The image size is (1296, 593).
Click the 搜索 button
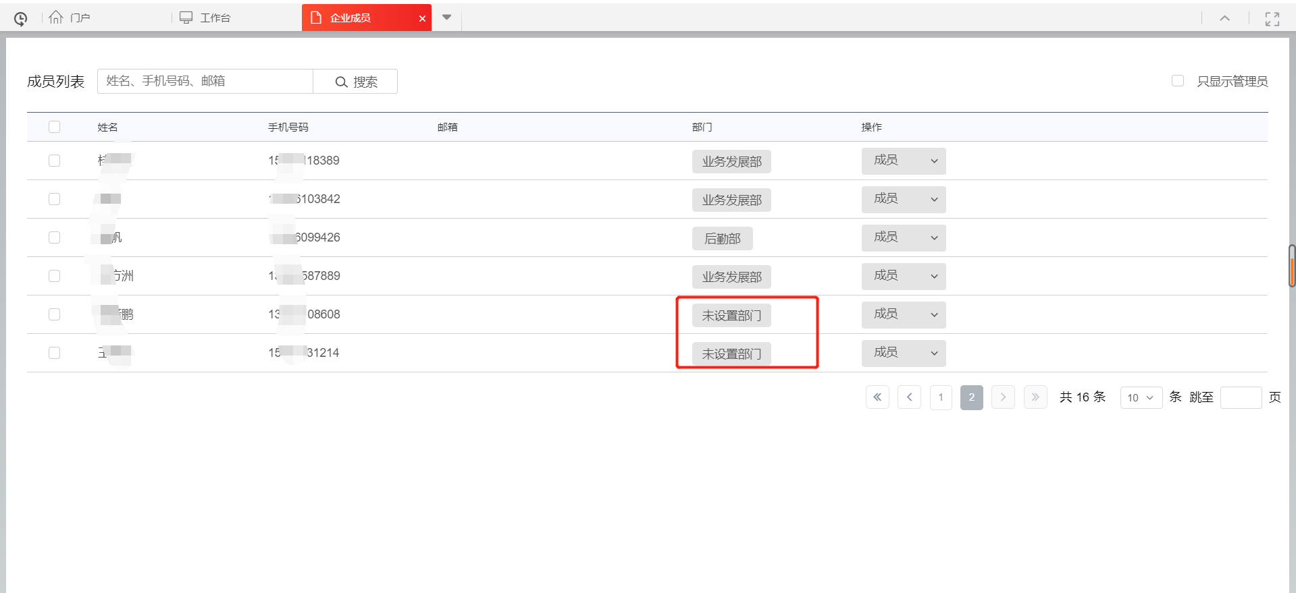[355, 82]
